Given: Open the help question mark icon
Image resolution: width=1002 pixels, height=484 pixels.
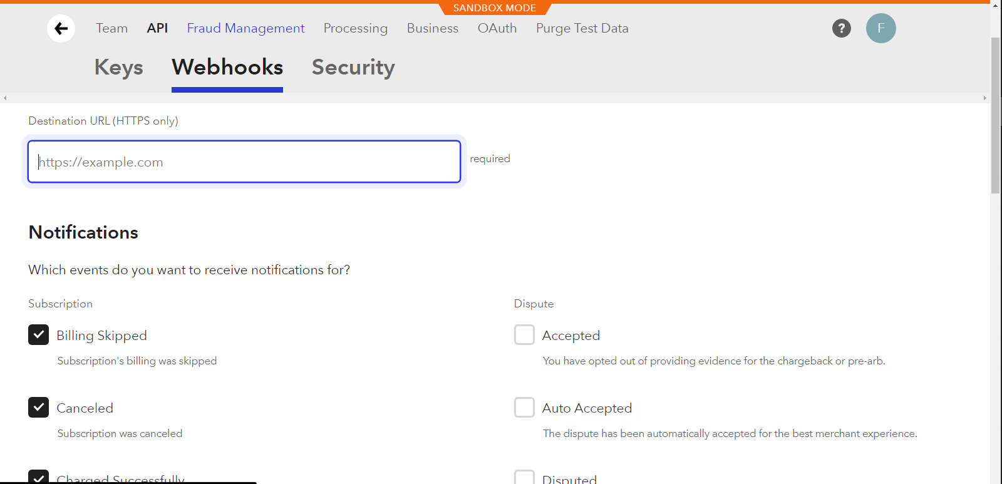Looking at the screenshot, I should pyautogui.click(x=842, y=28).
